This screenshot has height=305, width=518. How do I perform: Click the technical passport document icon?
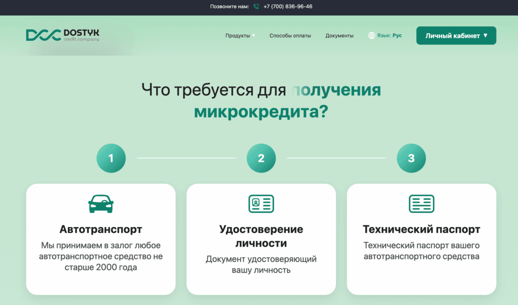point(421,204)
